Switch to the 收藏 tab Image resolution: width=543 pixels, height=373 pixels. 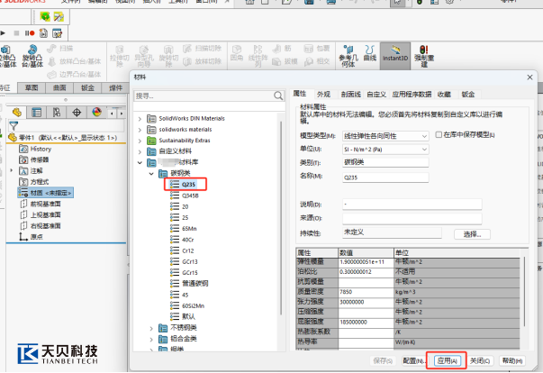click(444, 95)
